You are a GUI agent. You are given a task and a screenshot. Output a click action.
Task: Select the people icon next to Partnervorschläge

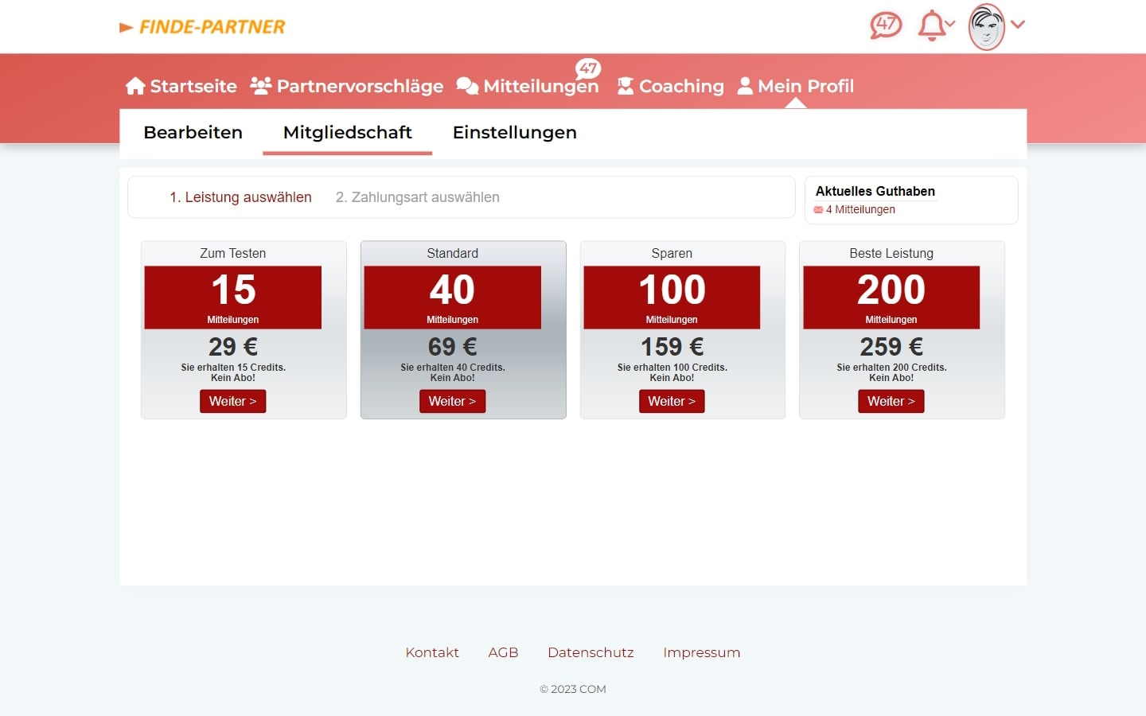[x=260, y=85]
